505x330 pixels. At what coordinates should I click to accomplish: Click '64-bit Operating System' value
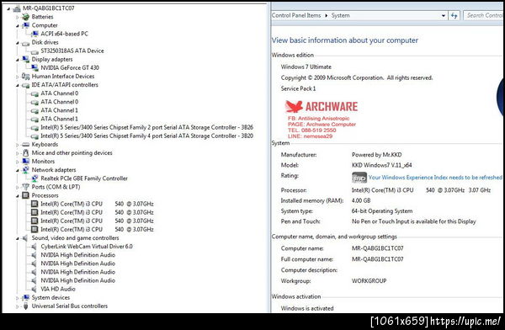[x=382, y=211]
